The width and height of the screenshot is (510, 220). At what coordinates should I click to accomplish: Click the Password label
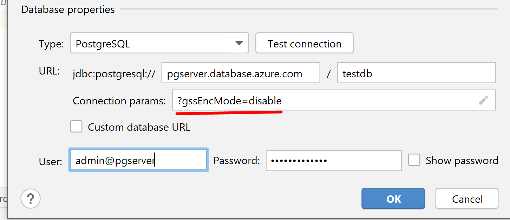click(237, 161)
